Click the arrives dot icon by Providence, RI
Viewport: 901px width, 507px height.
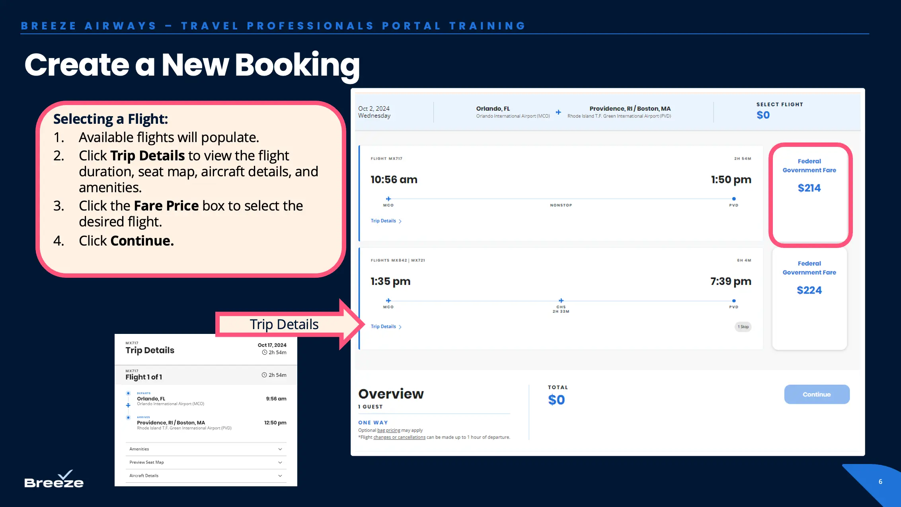[128, 417]
